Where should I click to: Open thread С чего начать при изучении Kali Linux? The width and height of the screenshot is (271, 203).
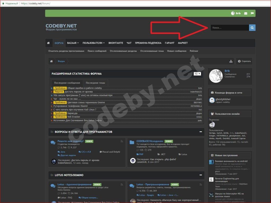coord(75,110)
